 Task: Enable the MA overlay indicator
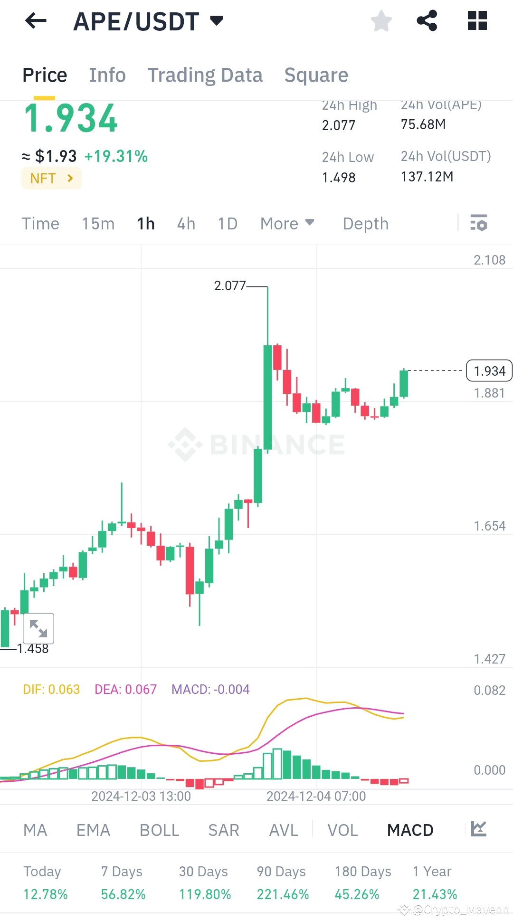35,830
